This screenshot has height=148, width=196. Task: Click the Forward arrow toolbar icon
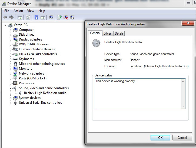click(x=11, y=17)
